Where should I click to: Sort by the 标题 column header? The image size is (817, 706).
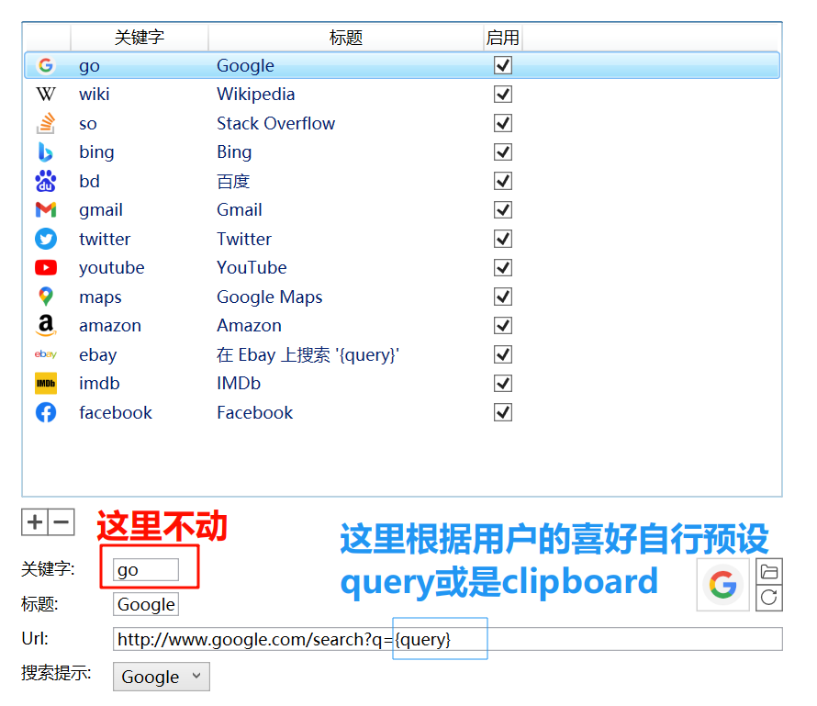tap(345, 38)
